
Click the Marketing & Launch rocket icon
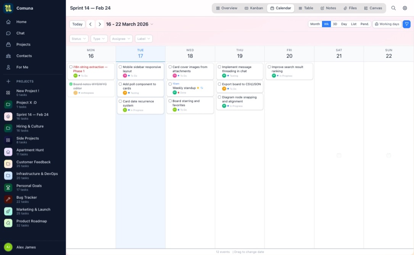pos(8,211)
